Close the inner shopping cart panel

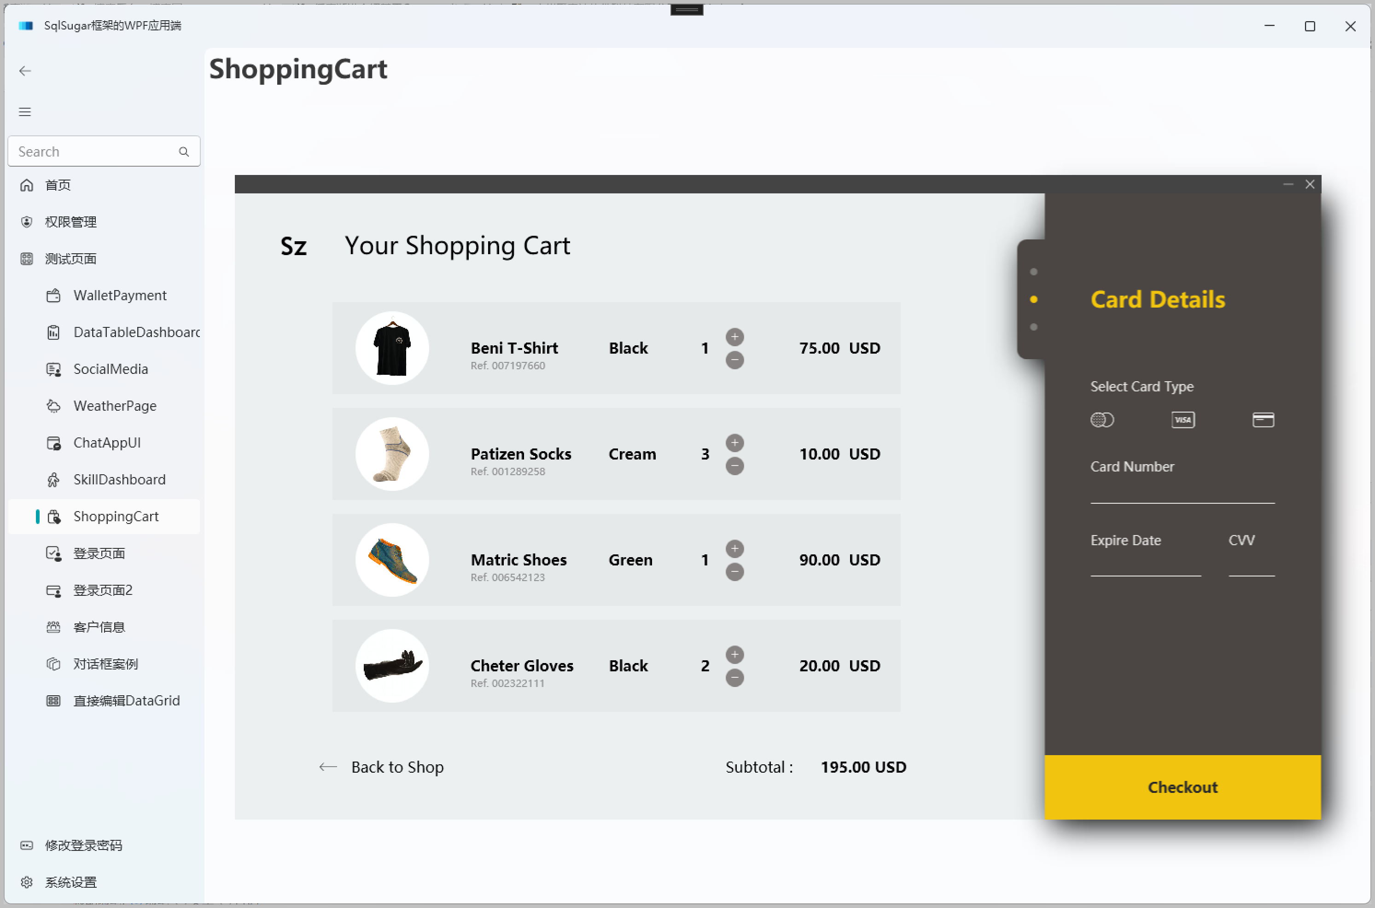pos(1310,184)
